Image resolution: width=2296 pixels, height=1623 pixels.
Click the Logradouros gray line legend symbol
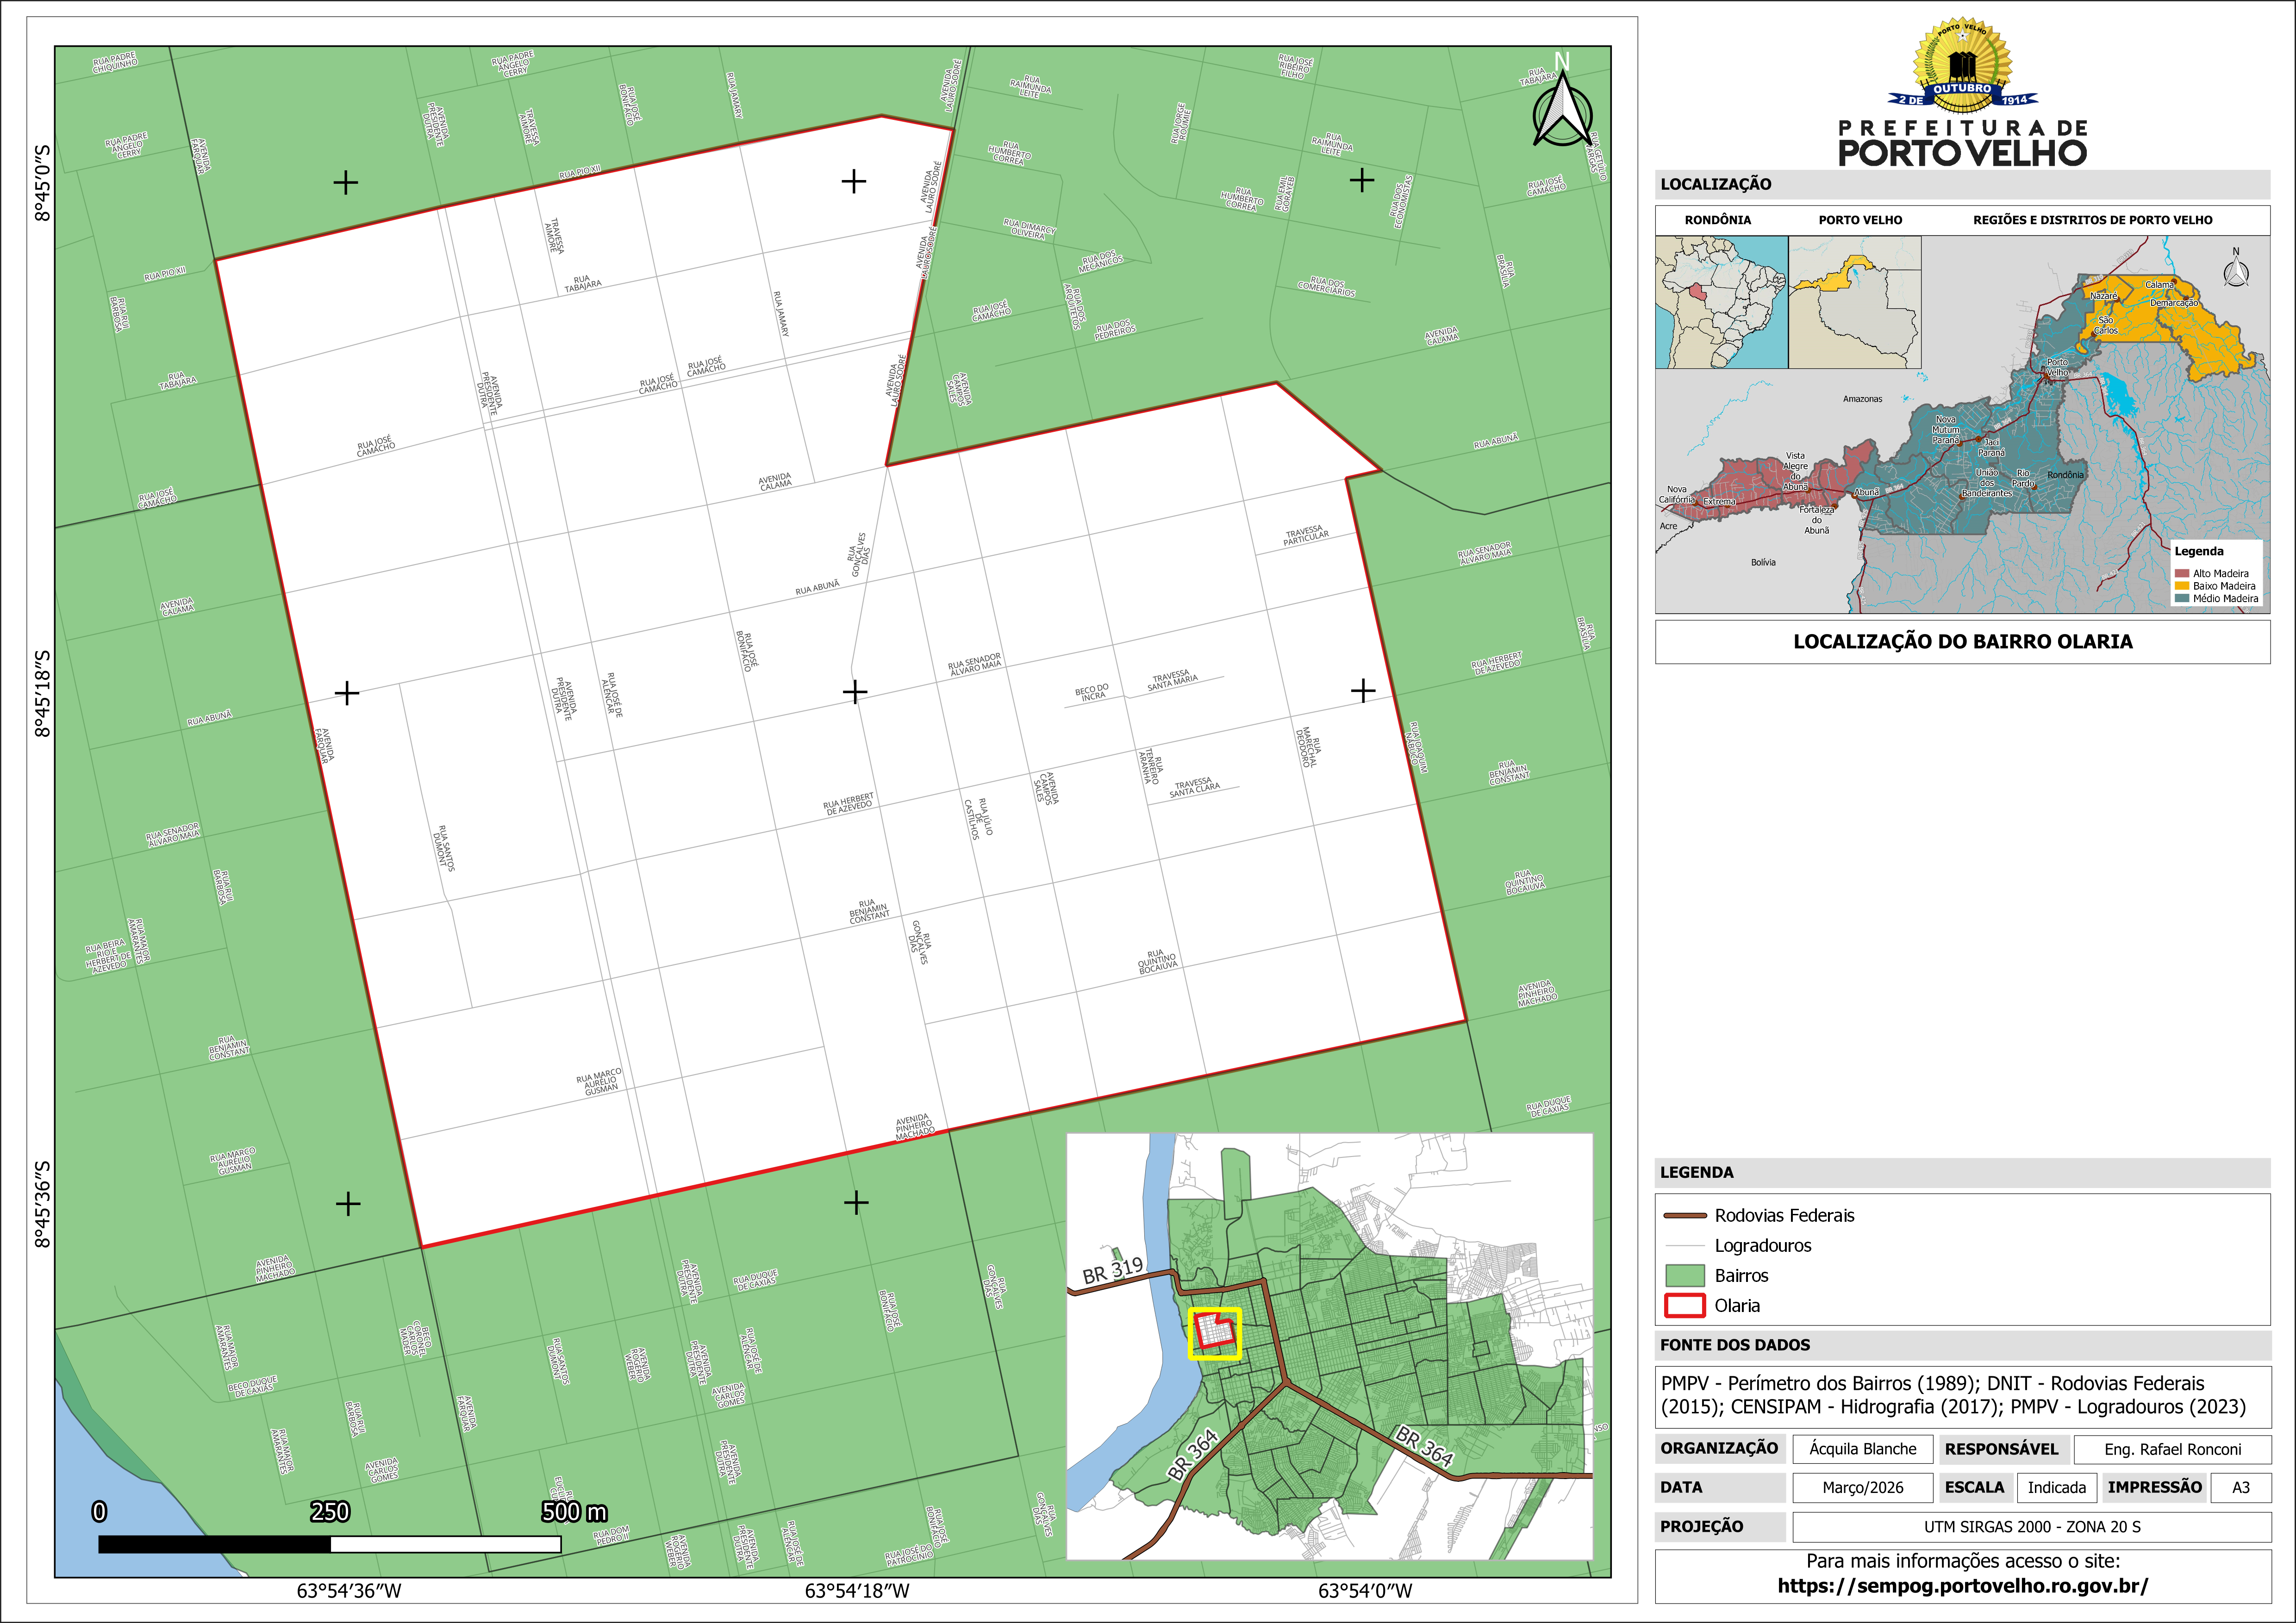(x=1684, y=1246)
